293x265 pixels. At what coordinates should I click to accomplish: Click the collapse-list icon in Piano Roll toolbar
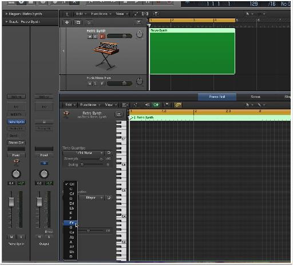point(125,105)
